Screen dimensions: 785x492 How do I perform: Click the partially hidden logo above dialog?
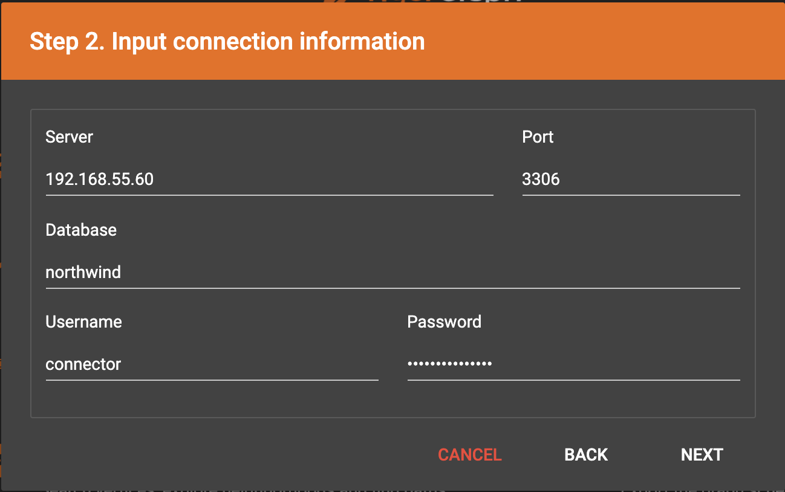(x=423, y=2)
